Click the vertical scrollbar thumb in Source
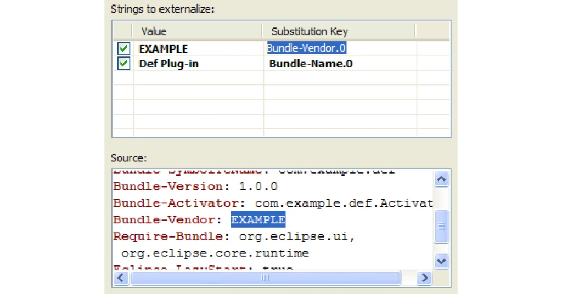 441,227
